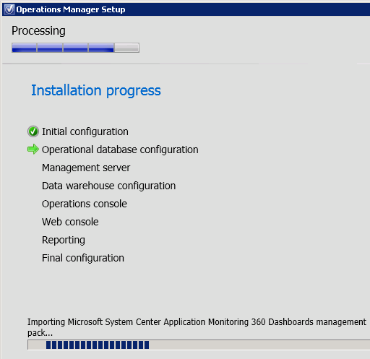
Task: Click the Operations Manager Setup title icon
Action: (x=9, y=9)
